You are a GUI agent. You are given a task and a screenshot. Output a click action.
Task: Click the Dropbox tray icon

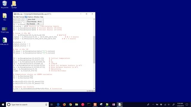[161, 104]
